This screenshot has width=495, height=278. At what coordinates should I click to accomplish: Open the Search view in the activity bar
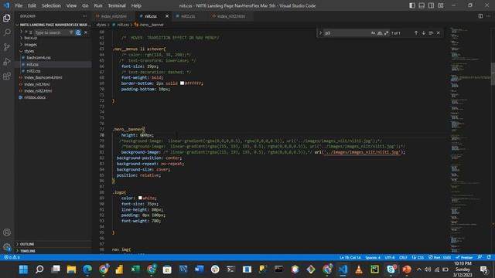[x=7, y=32]
